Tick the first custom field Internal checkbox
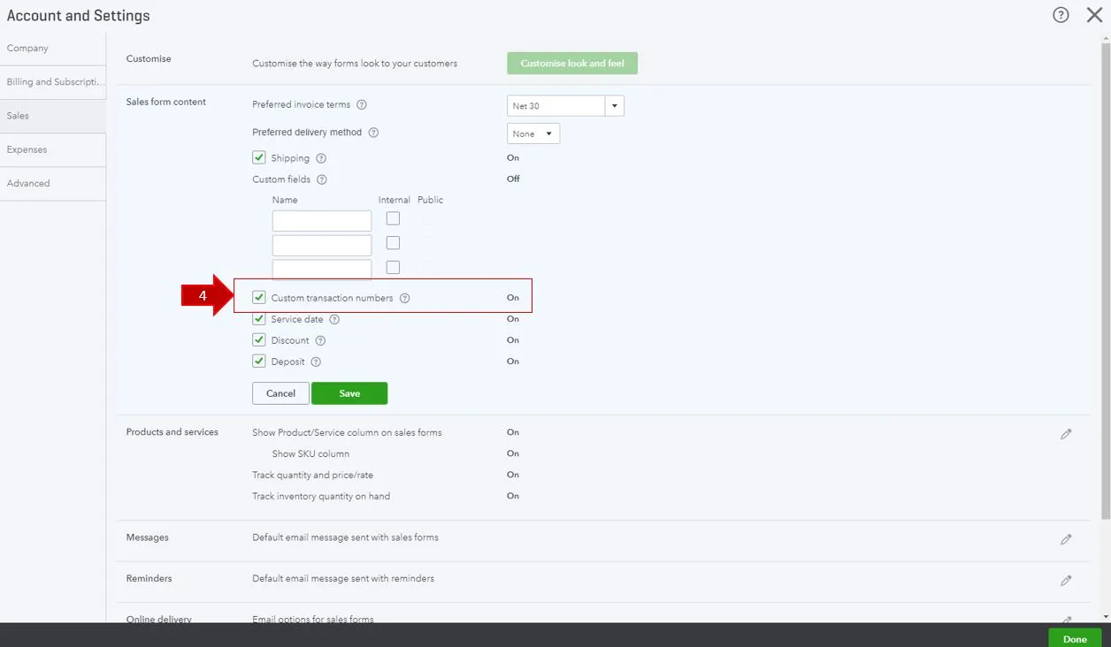 pyautogui.click(x=393, y=218)
